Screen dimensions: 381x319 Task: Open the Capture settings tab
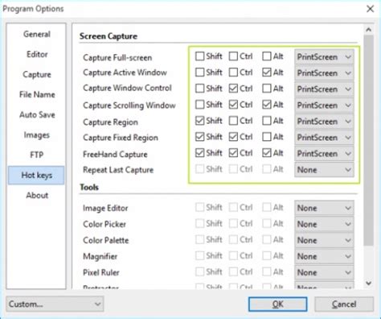(37, 74)
